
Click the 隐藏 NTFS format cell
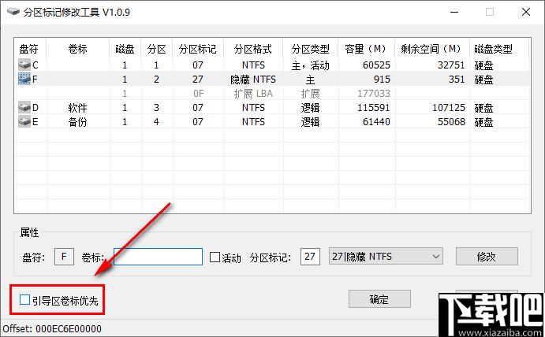tap(253, 80)
